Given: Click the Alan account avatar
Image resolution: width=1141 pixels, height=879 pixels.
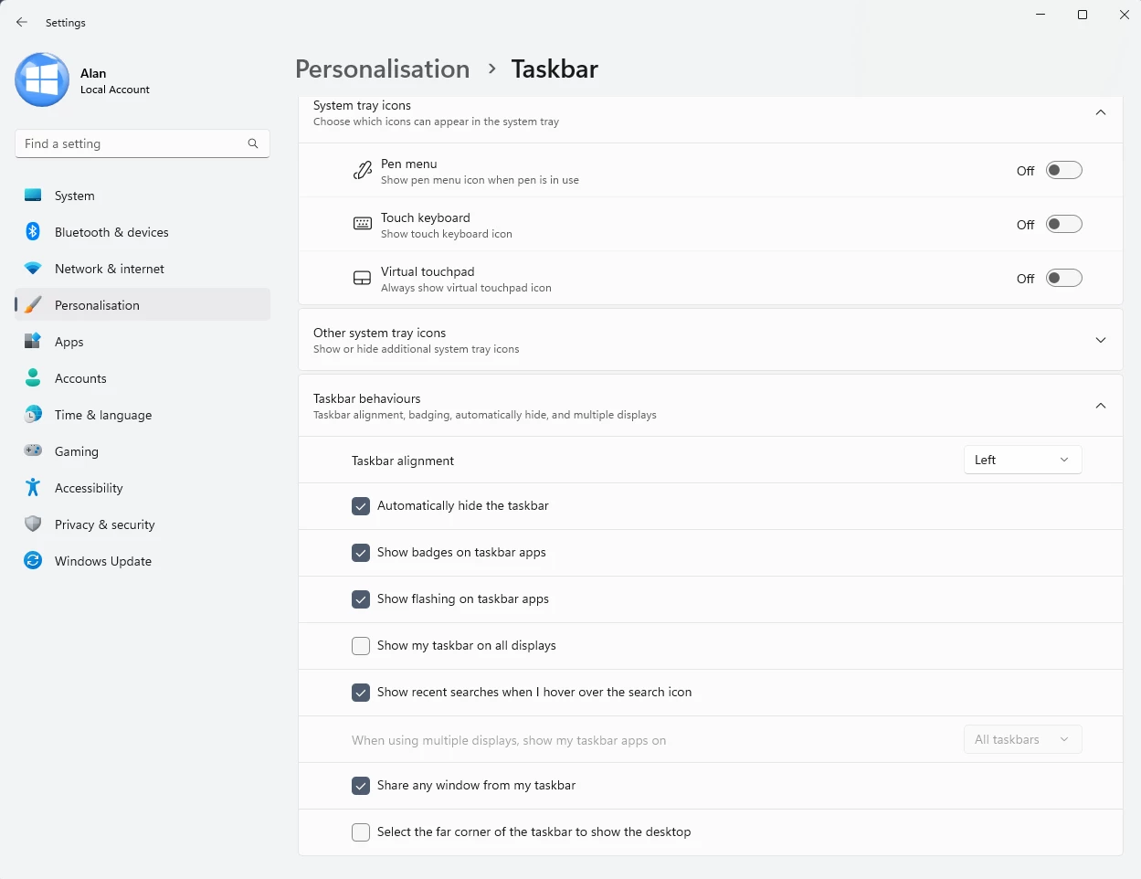Looking at the screenshot, I should [x=42, y=79].
